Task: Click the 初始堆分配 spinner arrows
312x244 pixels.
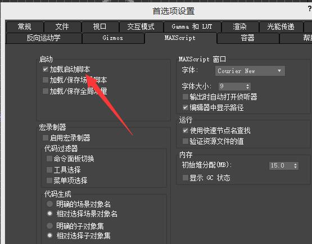Action: [295, 166]
